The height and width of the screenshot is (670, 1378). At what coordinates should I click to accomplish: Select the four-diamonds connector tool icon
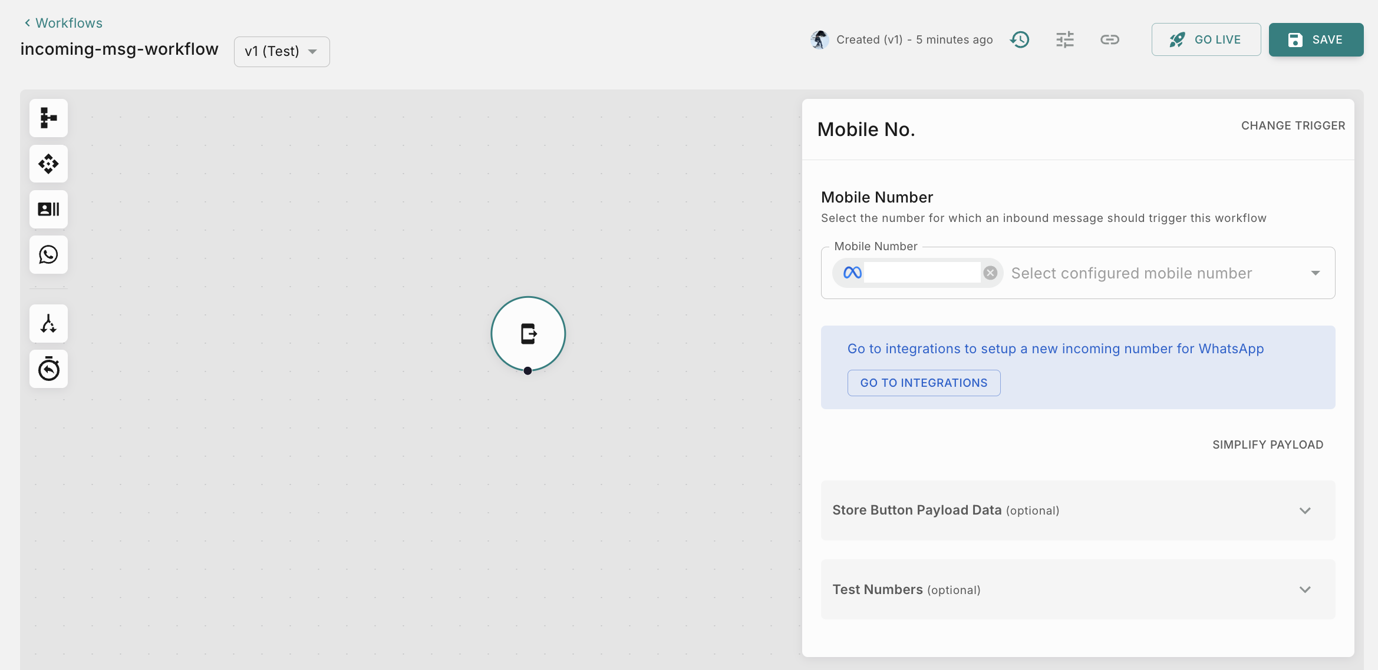(x=48, y=164)
